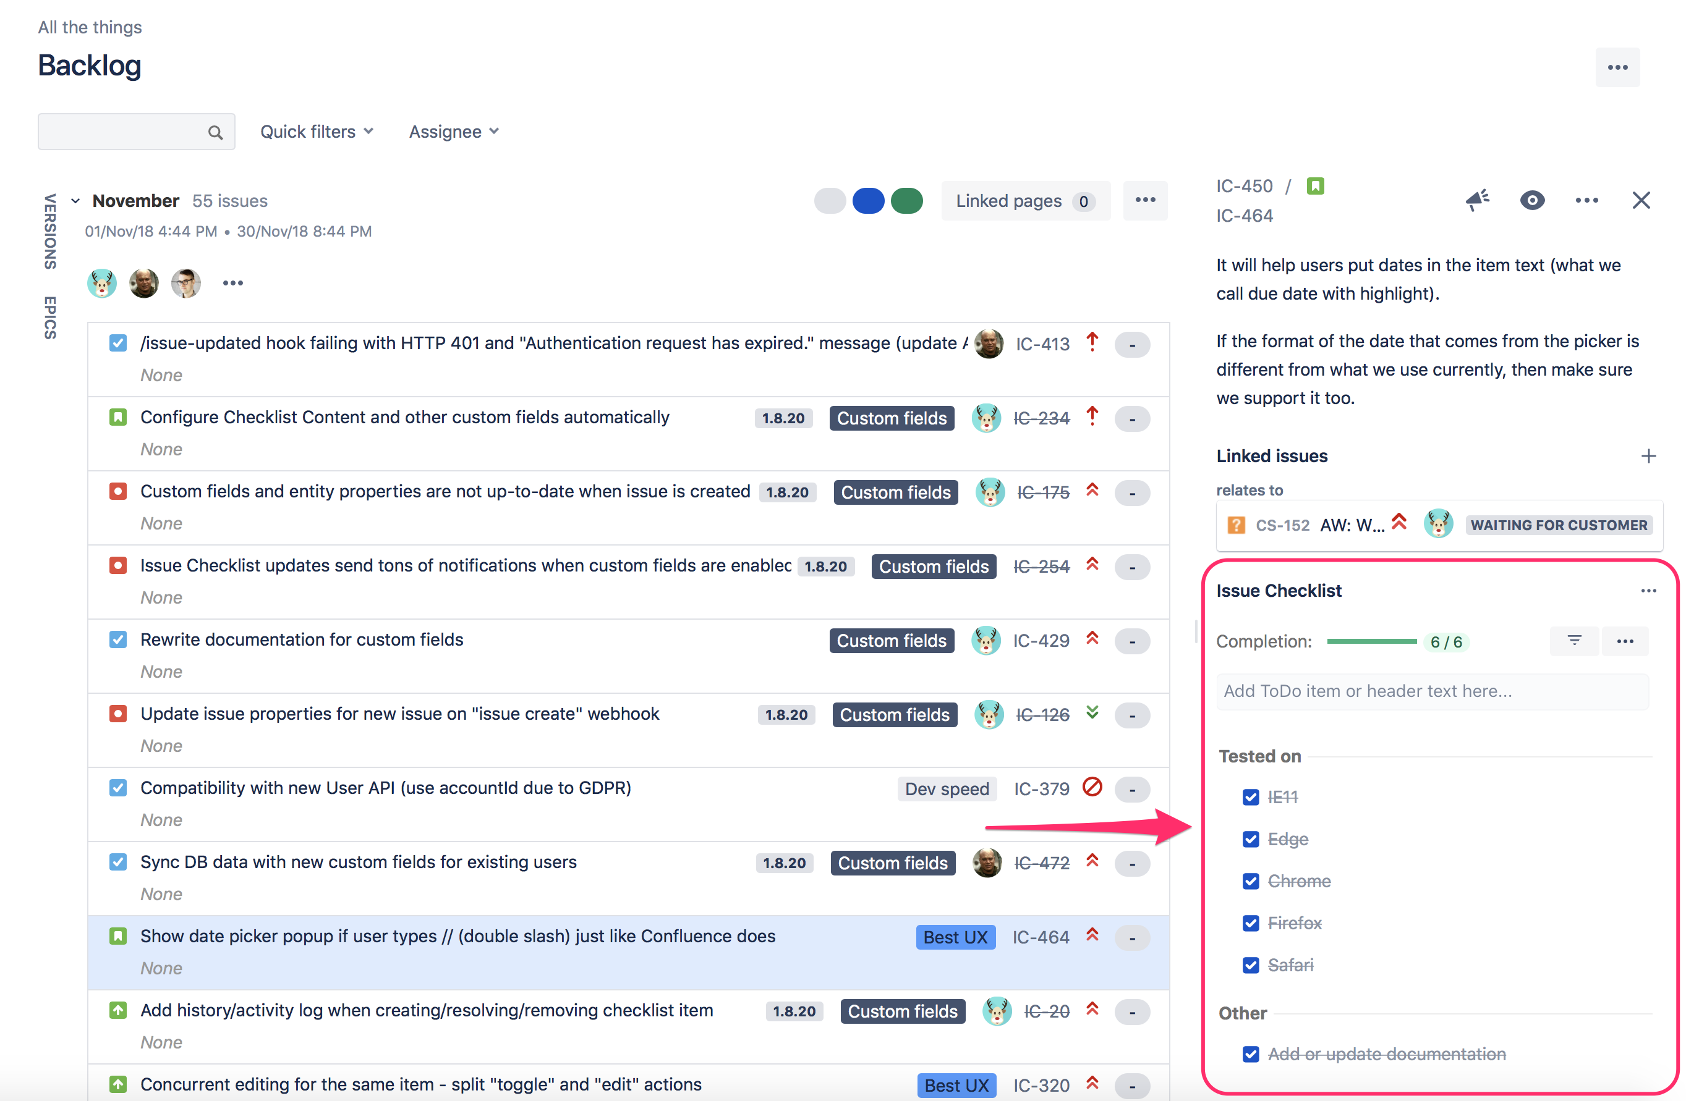Open linked issue CS-152
Viewport: 1686px width, 1101px height.
(1282, 525)
